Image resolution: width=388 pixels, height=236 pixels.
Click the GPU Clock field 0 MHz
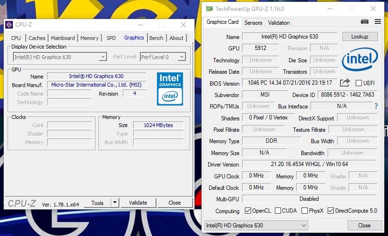(256, 175)
